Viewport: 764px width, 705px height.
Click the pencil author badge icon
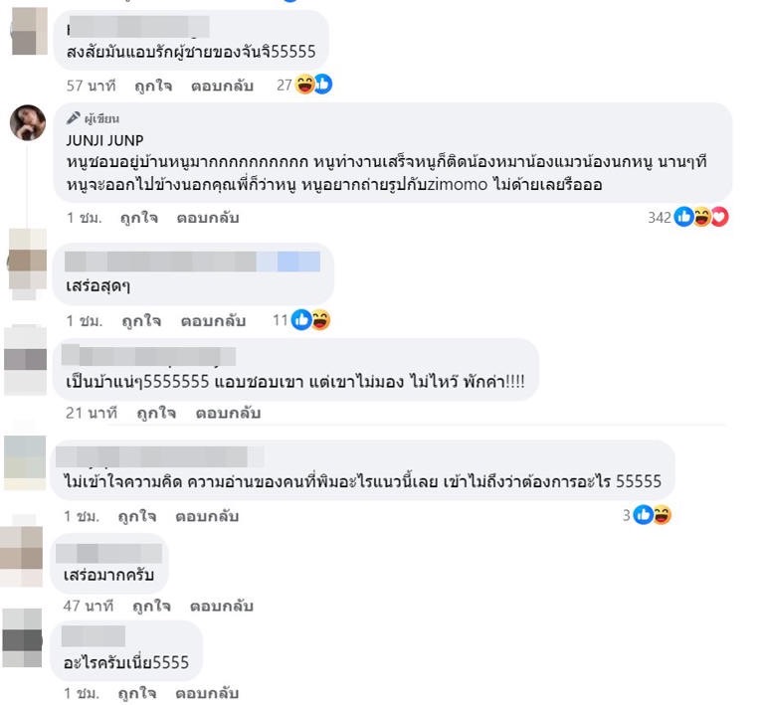pos(73,117)
